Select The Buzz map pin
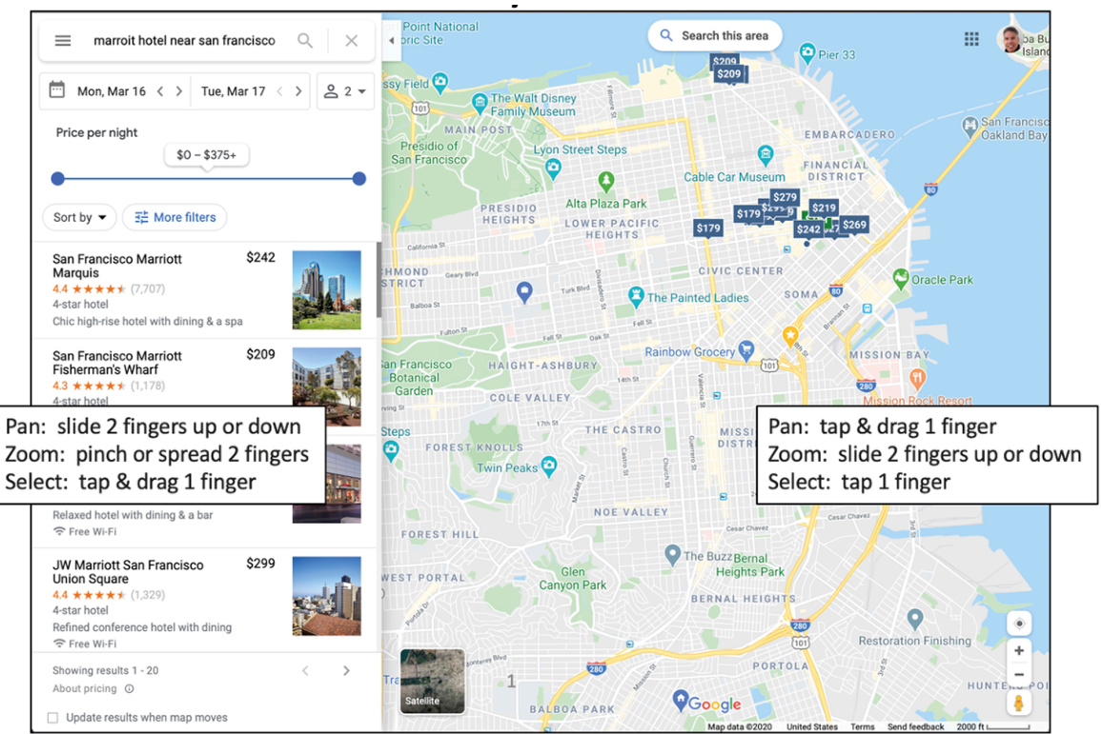This screenshot has width=1101, height=734. [x=673, y=554]
